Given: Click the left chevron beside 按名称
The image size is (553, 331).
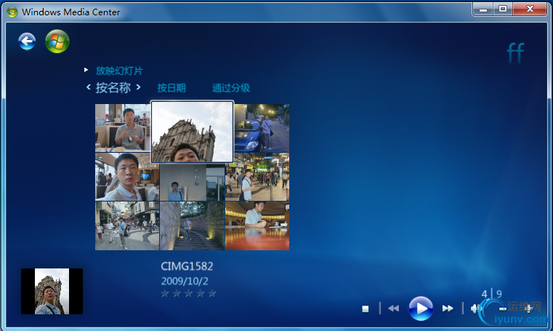Looking at the screenshot, I should coord(89,87).
